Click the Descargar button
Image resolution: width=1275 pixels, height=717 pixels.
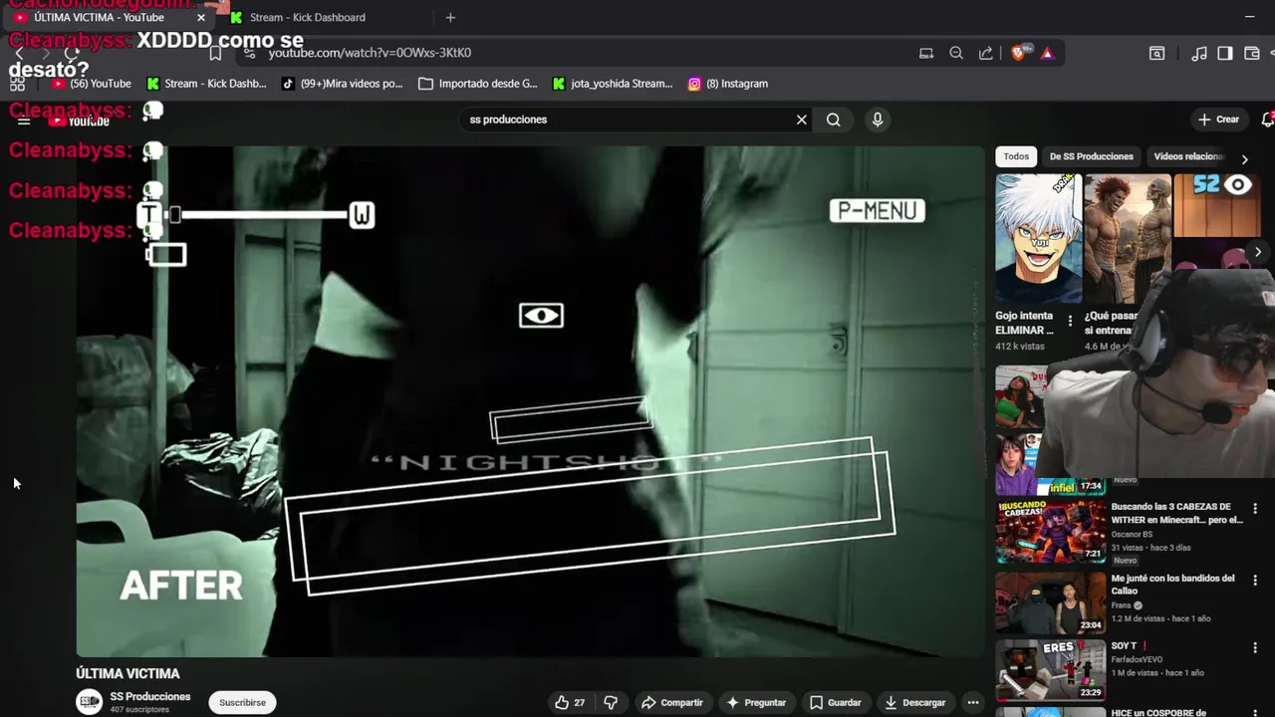tap(915, 702)
